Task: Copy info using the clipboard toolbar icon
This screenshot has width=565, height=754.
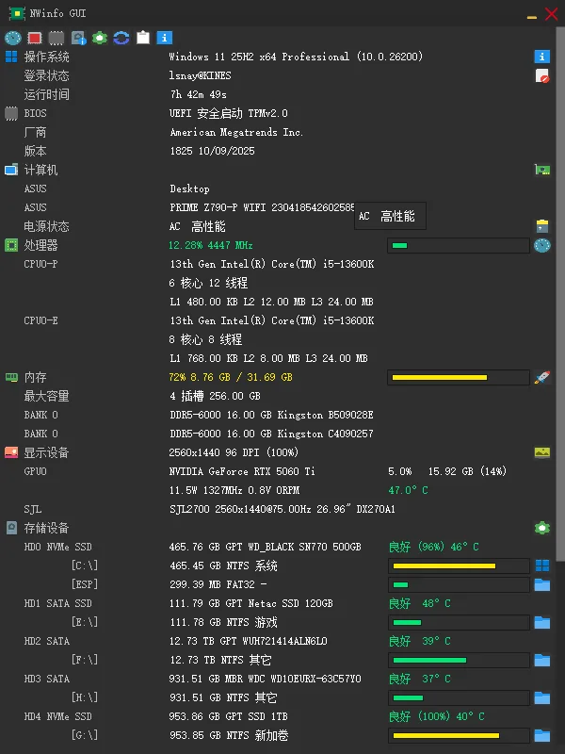Action: [x=143, y=38]
